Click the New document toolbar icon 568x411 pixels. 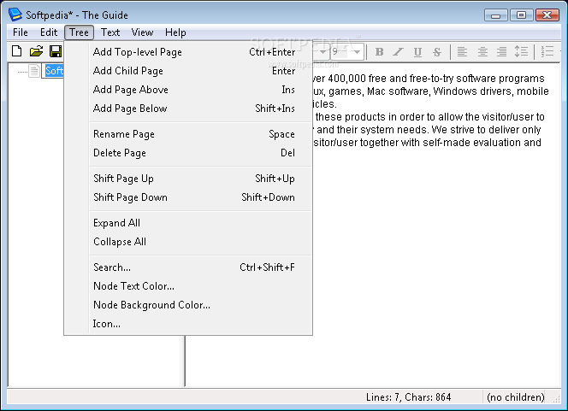(x=16, y=51)
